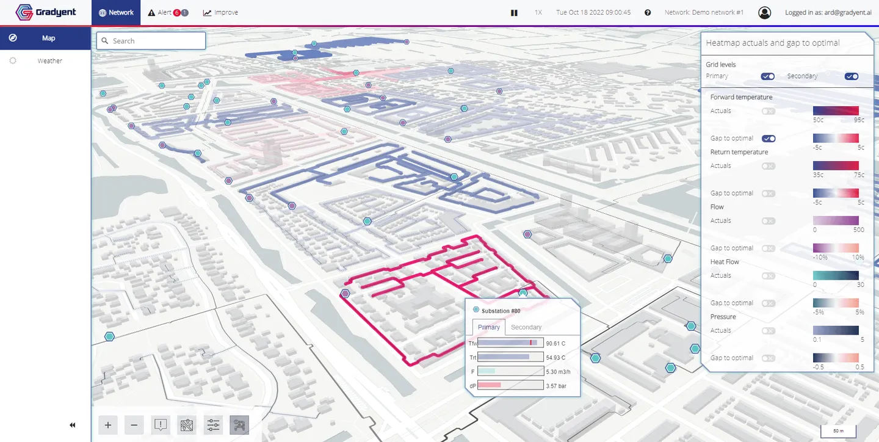879x442 pixels.
Task: Click the map markers tool icon
Action: (187, 425)
